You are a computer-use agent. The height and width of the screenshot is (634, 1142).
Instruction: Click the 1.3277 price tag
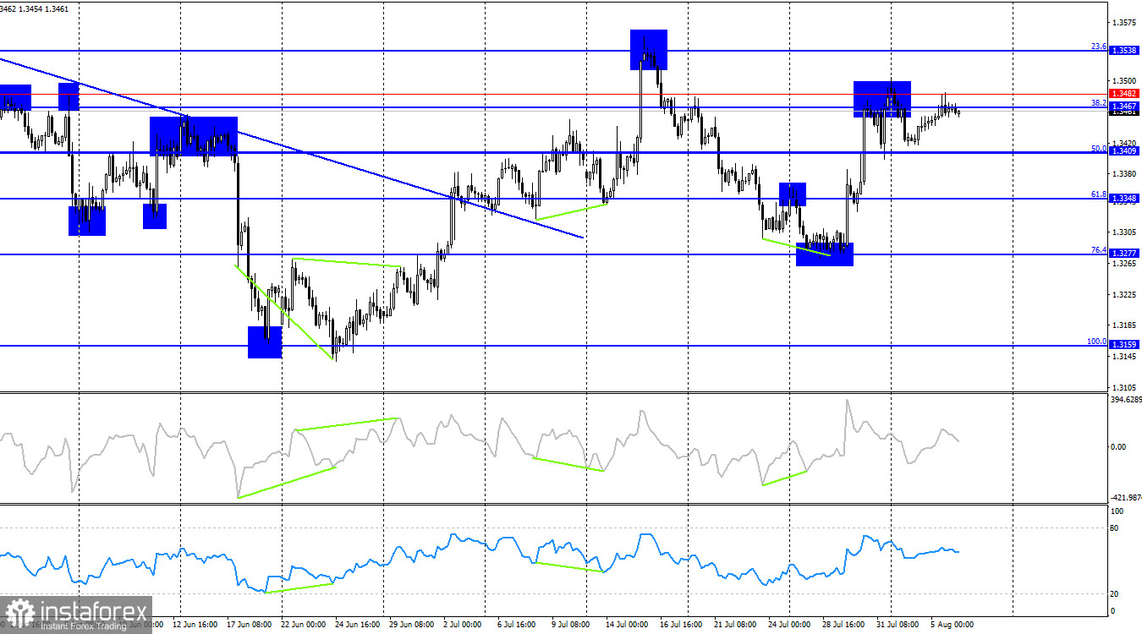point(1123,254)
